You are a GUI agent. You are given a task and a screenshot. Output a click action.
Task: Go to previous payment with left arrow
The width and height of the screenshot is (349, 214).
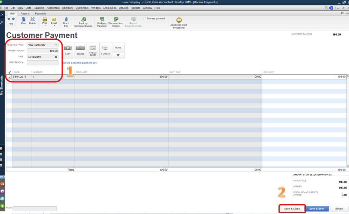click(9, 19)
